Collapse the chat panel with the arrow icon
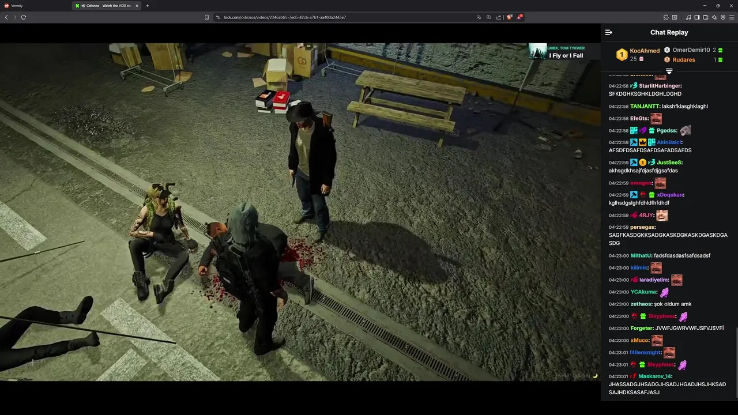The width and height of the screenshot is (738, 415). coord(609,32)
